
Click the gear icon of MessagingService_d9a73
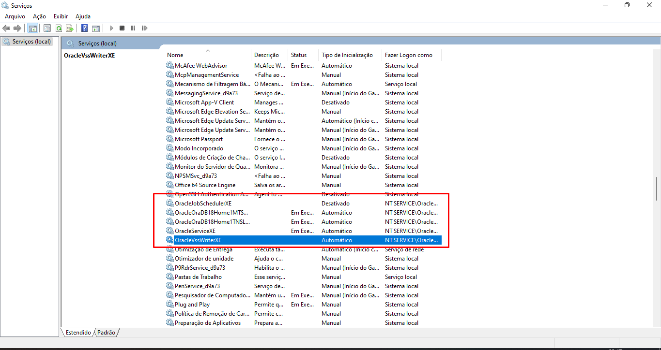169,93
